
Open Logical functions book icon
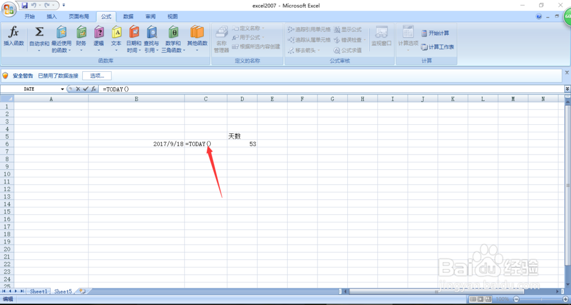(x=99, y=32)
